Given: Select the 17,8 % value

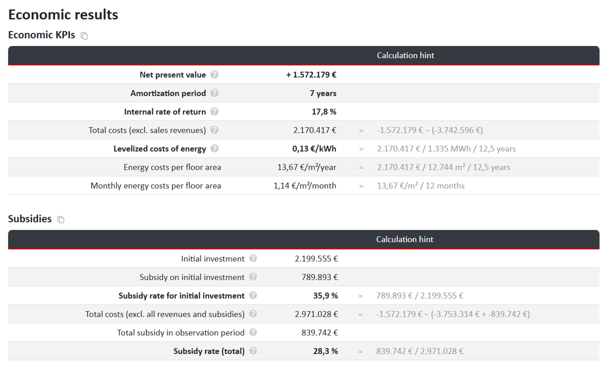Looking at the screenshot, I should (x=324, y=112).
